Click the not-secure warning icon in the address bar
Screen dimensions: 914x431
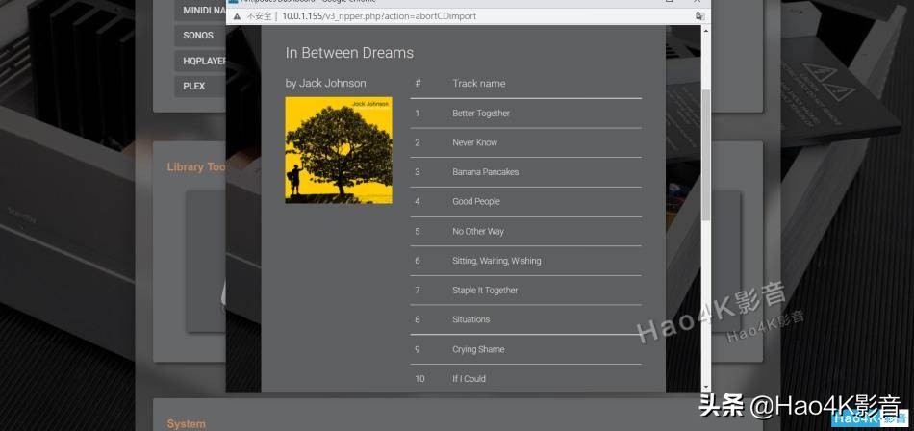(x=237, y=16)
